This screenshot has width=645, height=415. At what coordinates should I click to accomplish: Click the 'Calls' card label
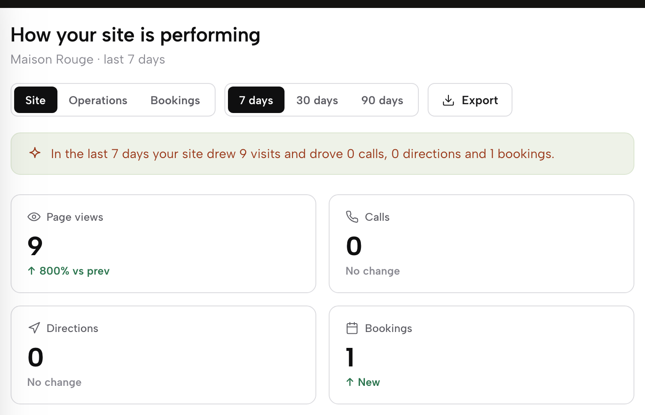point(377,217)
